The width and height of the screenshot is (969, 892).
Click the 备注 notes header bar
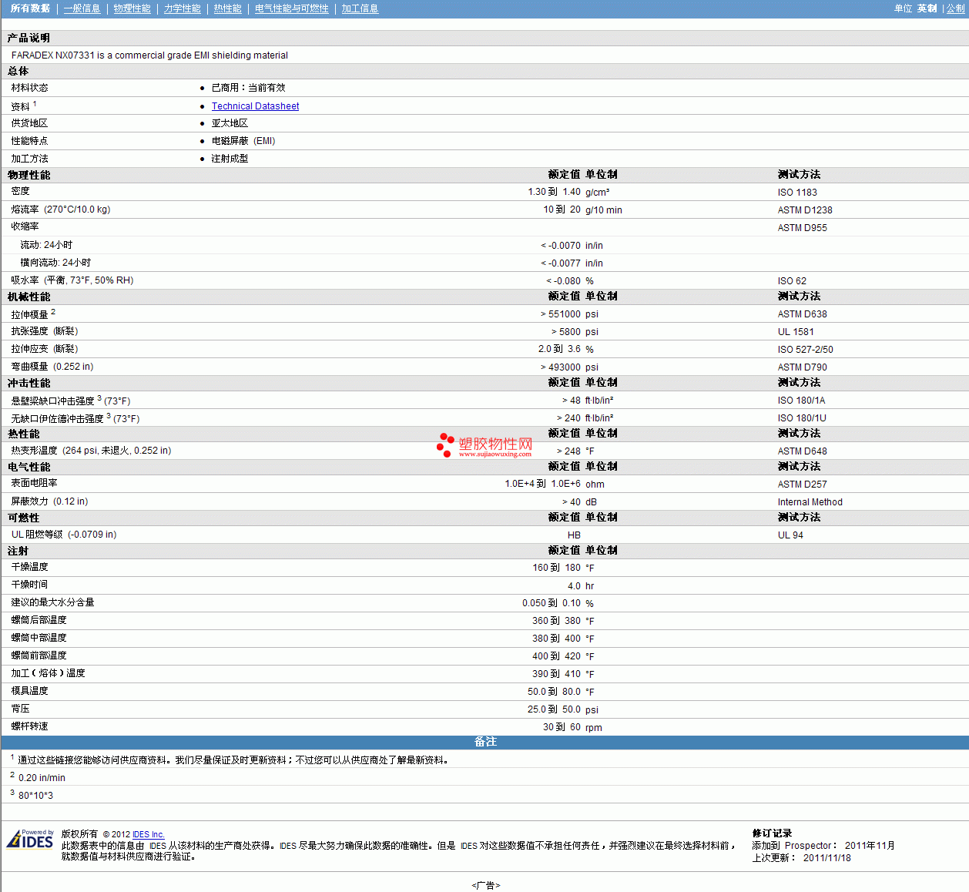(485, 742)
